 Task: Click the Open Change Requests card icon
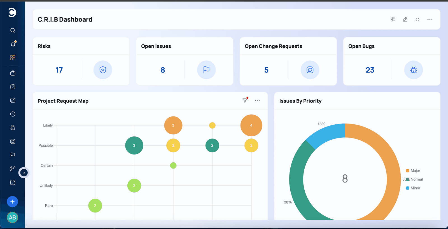click(310, 70)
